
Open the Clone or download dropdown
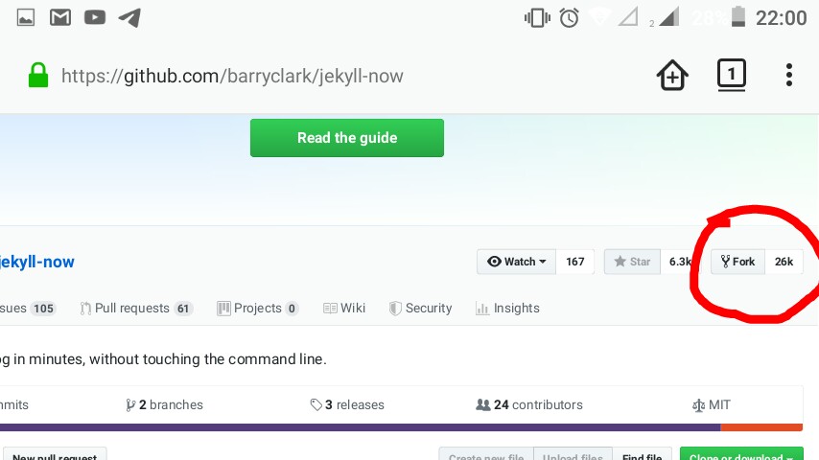[741, 454]
